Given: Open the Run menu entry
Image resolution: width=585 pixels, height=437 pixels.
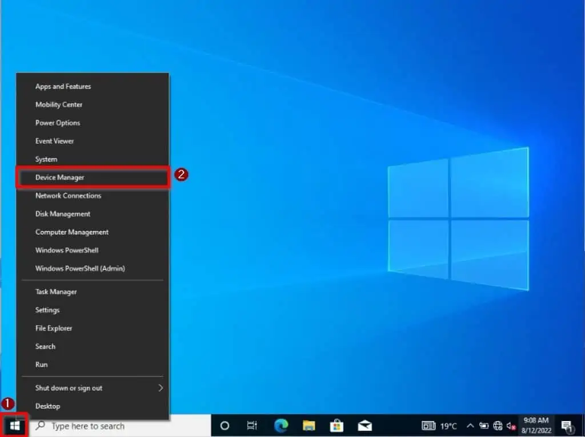Looking at the screenshot, I should 93,365.
